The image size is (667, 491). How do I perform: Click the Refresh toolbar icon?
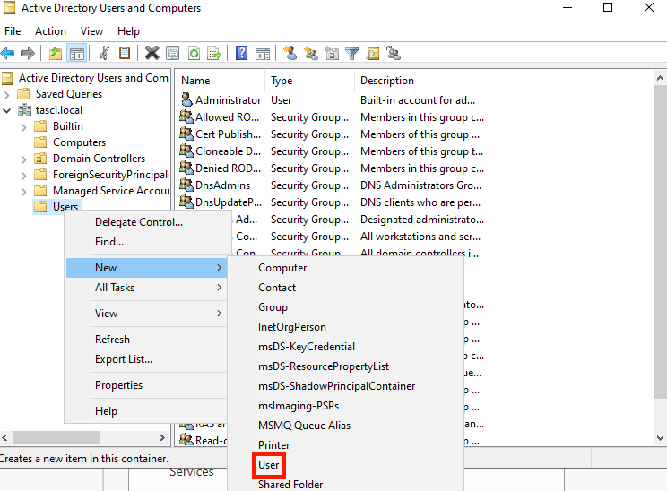[194, 54]
